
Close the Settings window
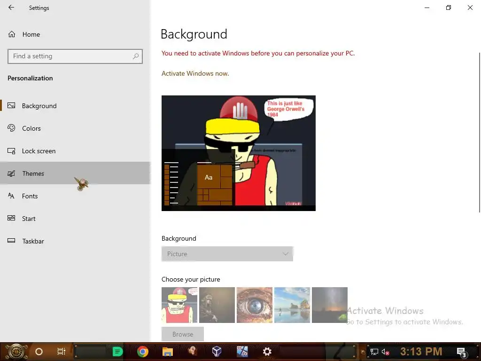(470, 8)
